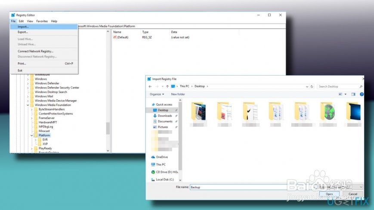This screenshot has width=374, height=210.
Task: Select the (Default) registry value icon
Action: [115, 37]
